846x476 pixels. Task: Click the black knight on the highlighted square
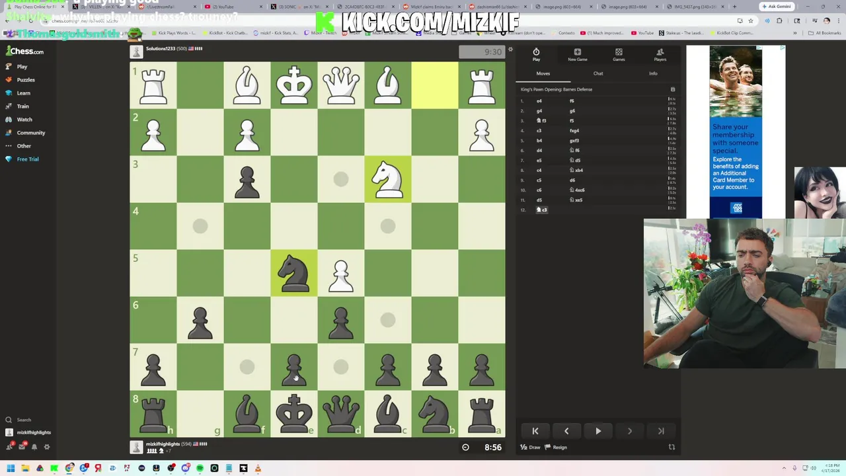pos(294,273)
